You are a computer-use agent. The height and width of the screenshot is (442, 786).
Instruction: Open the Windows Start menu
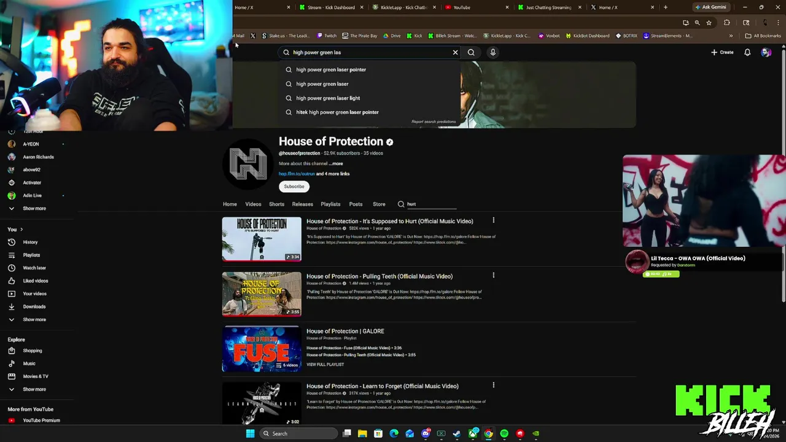[x=250, y=433]
